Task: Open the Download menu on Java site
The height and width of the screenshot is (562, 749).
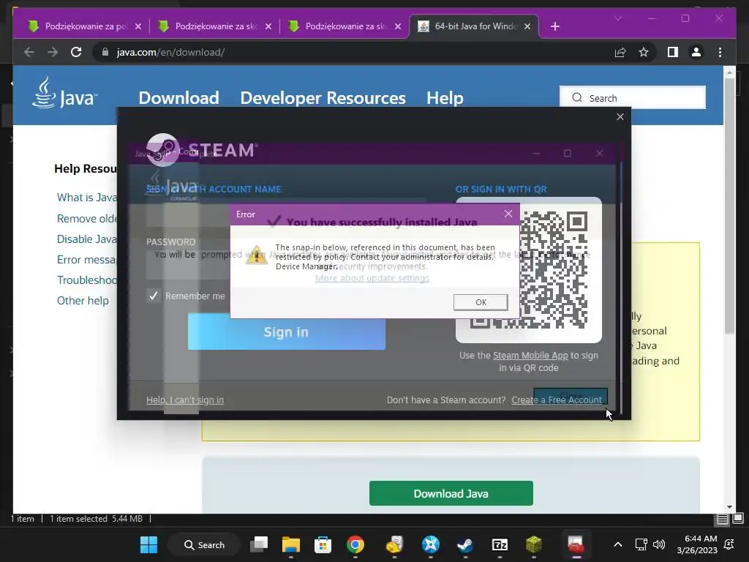Action: pyautogui.click(x=178, y=98)
